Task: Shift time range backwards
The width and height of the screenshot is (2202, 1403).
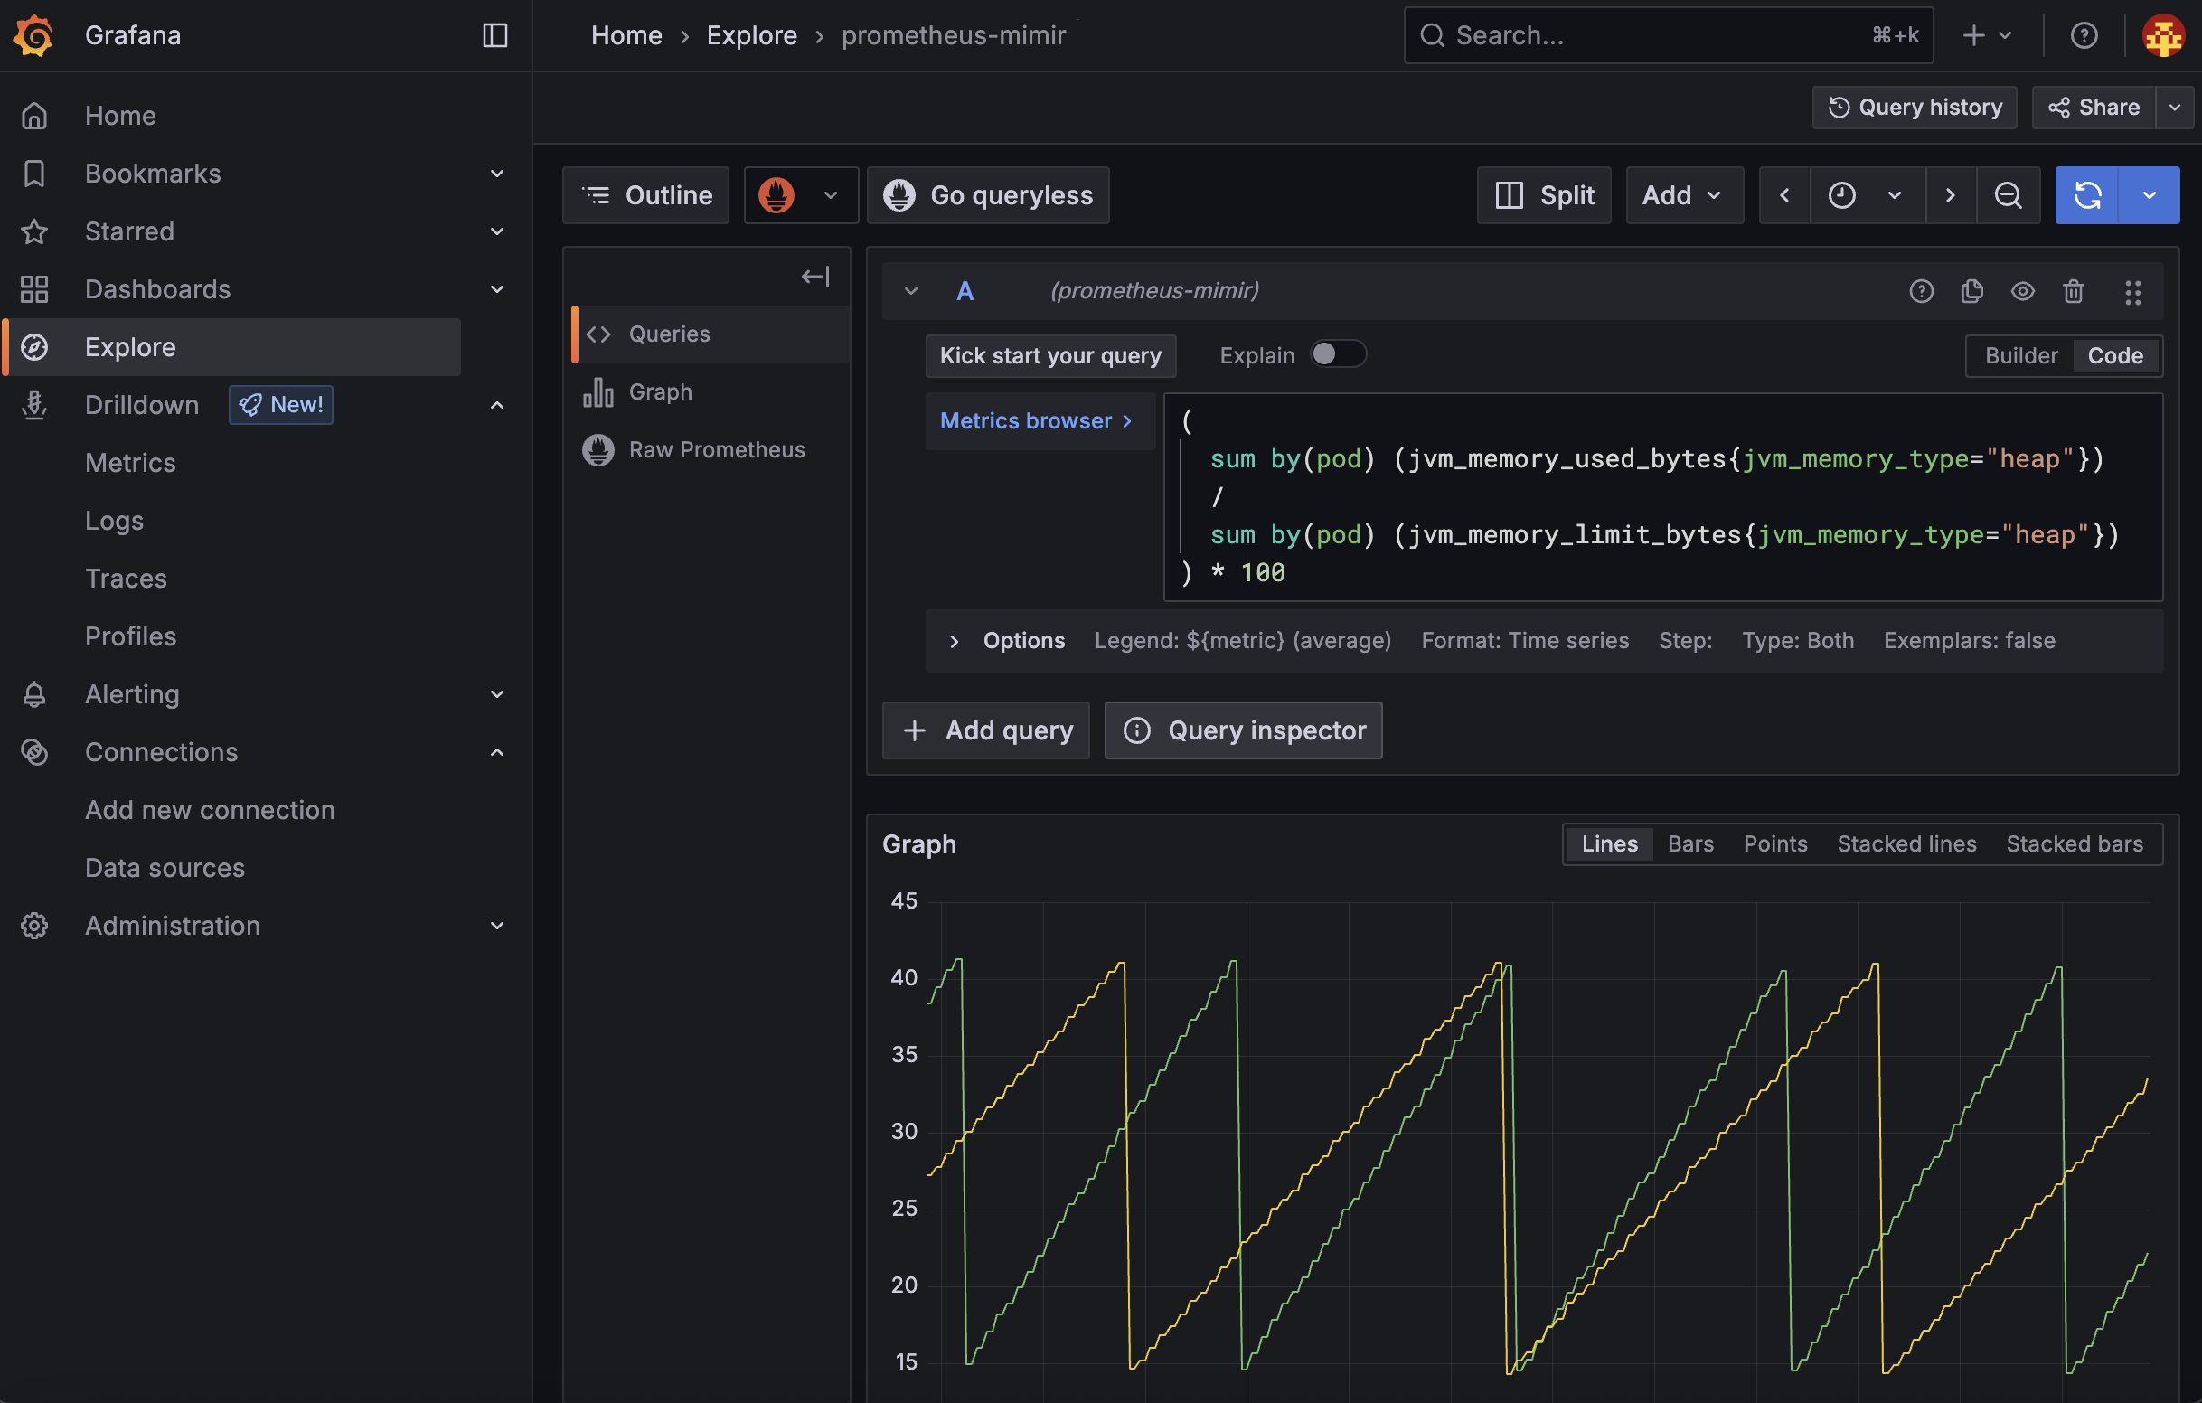Action: pyautogui.click(x=1784, y=194)
